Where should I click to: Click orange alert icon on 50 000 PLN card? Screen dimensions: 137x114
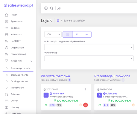134,105
